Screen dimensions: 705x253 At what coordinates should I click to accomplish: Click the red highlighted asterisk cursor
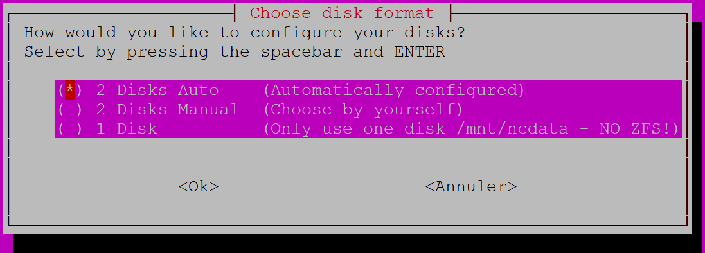(70, 91)
